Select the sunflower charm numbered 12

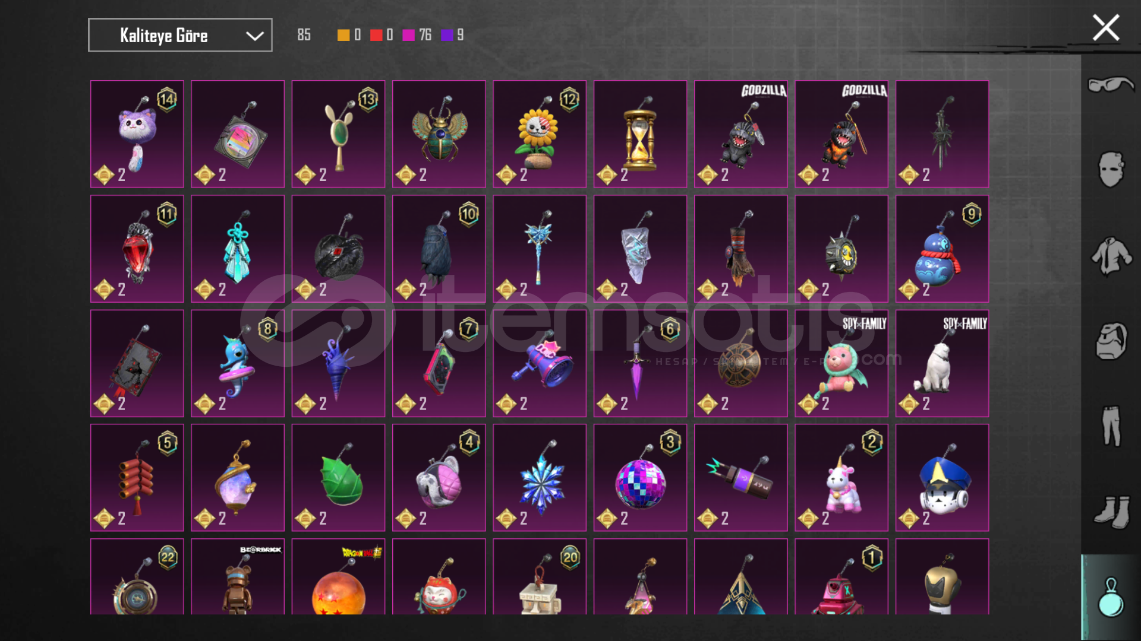point(540,134)
